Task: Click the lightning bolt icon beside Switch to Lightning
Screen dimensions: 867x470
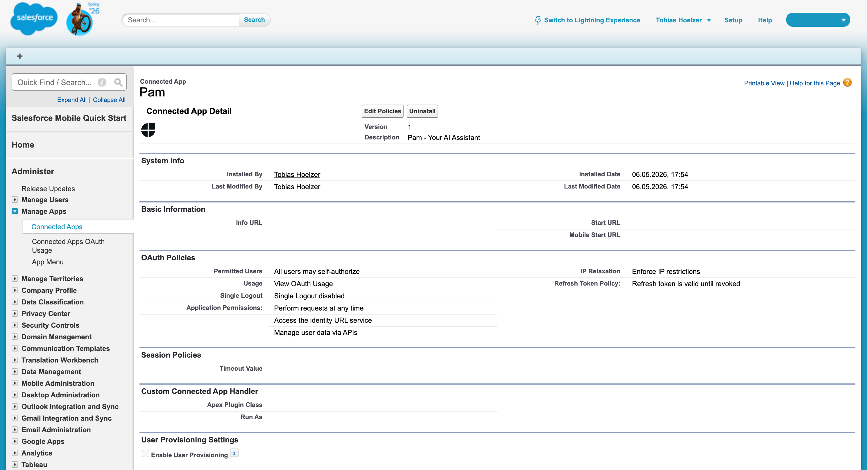Action: [x=538, y=20]
